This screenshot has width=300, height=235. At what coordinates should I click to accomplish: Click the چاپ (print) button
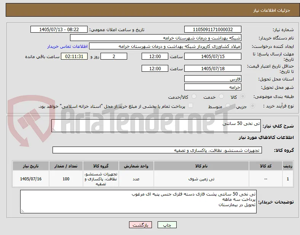[167, 225]
